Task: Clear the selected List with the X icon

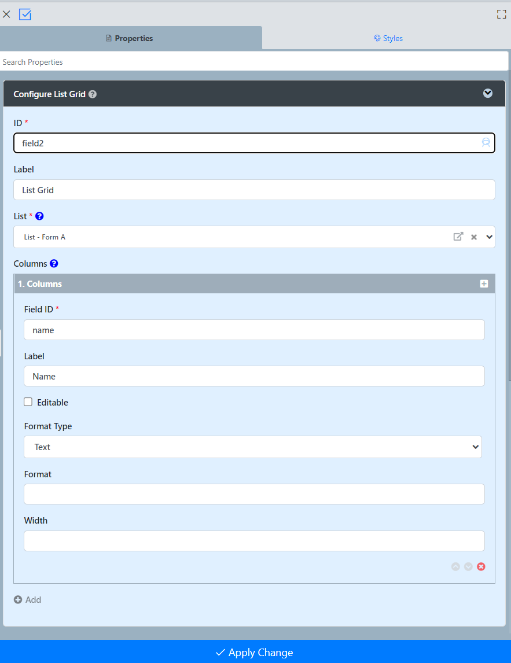Action: [x=474, y=237]
